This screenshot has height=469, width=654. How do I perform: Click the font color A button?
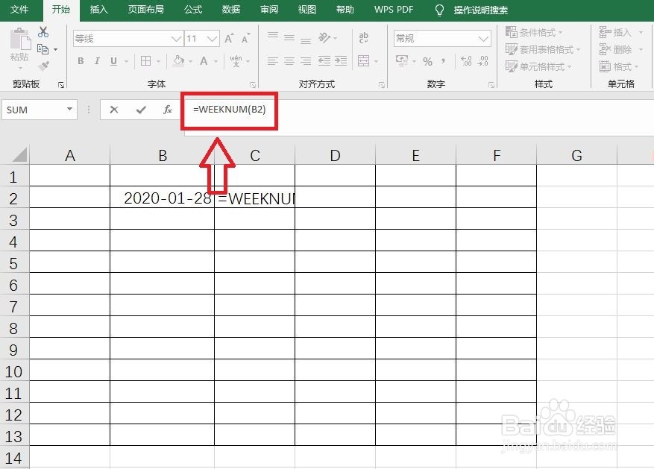pyautogui.click(x=204, y=61)
